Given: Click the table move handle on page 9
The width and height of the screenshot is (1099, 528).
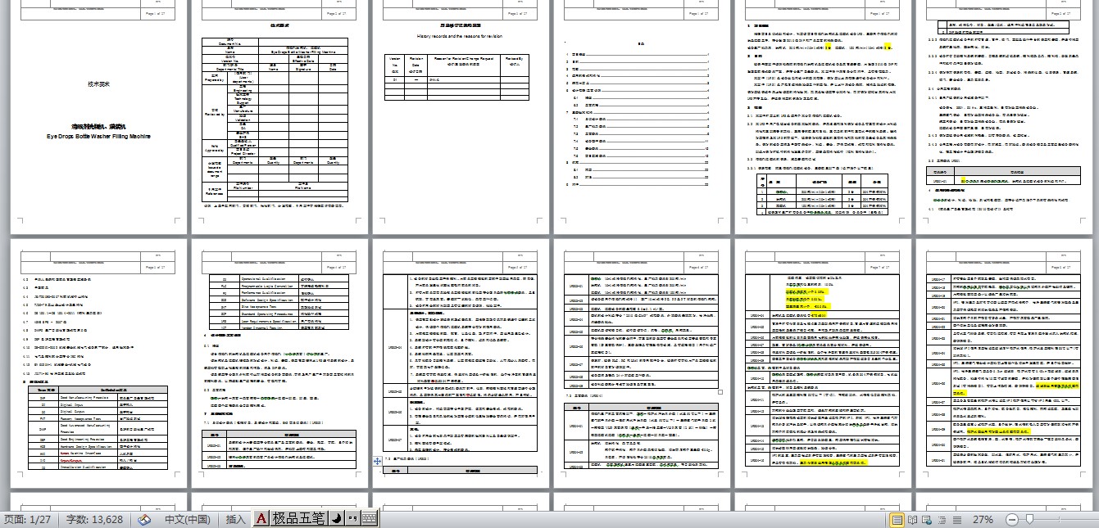Looking at the screenshot, I should [378, 462].
